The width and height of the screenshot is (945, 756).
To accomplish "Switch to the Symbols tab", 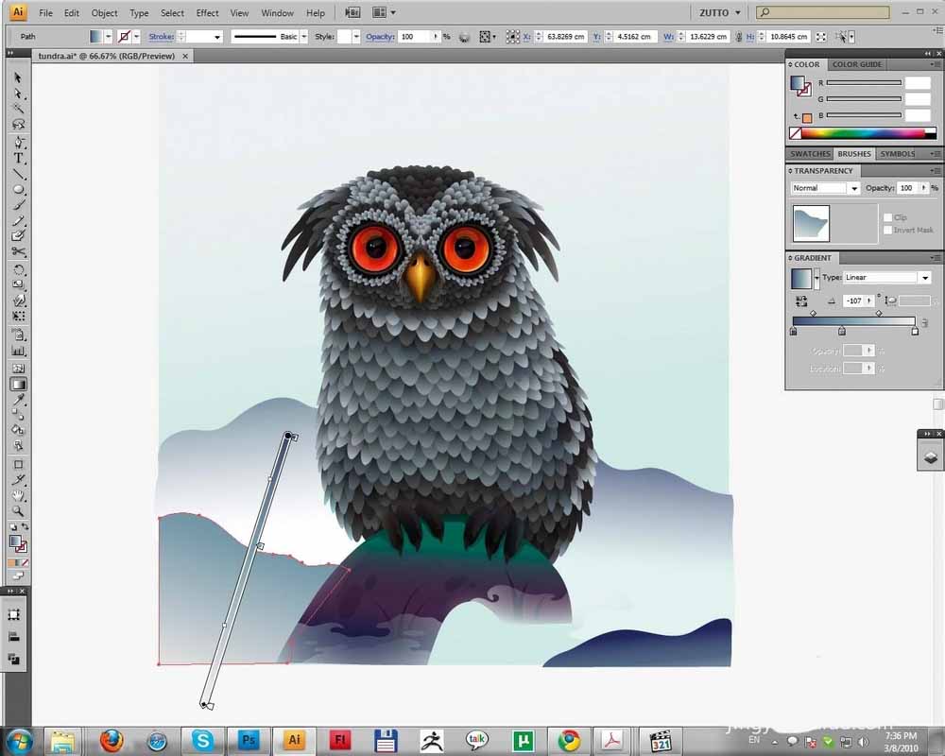I will [898, 154].
